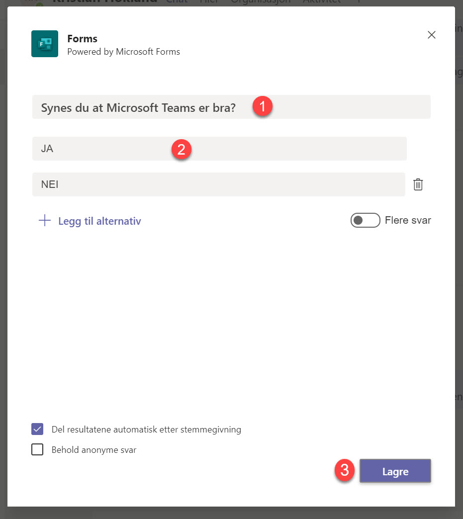Check the Behold anonyme svar option
This screenshot has height=519, width=463.
pyautogui.click(x=37, y=449)
